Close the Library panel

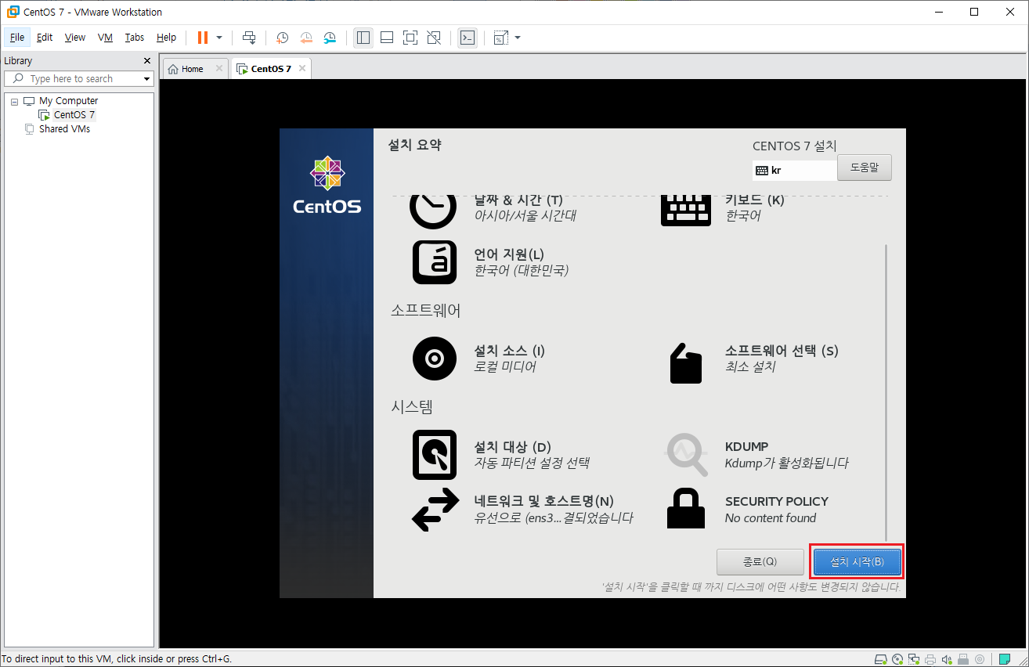(147, 61)
